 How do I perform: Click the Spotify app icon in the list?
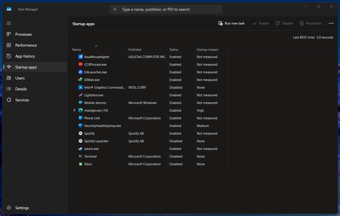[80, 133]
